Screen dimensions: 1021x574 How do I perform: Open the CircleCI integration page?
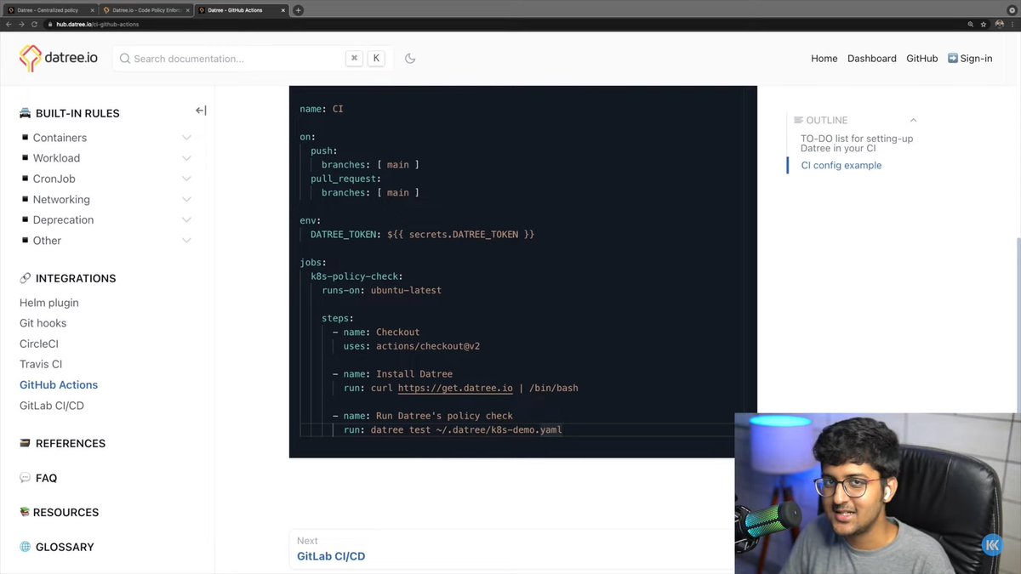pyautogui.click(x=39, y=344)
